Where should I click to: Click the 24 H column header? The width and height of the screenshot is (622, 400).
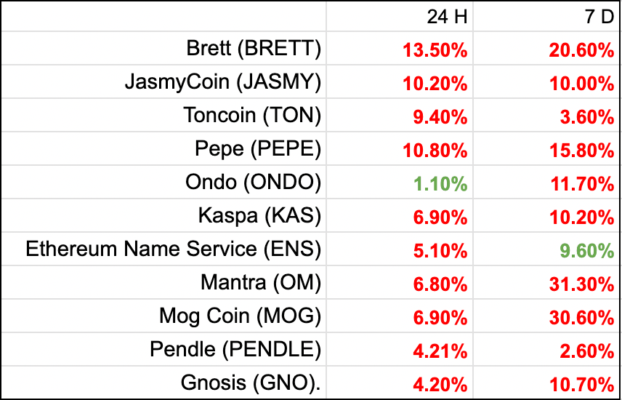pyautogui.click(x=446, y=16)
